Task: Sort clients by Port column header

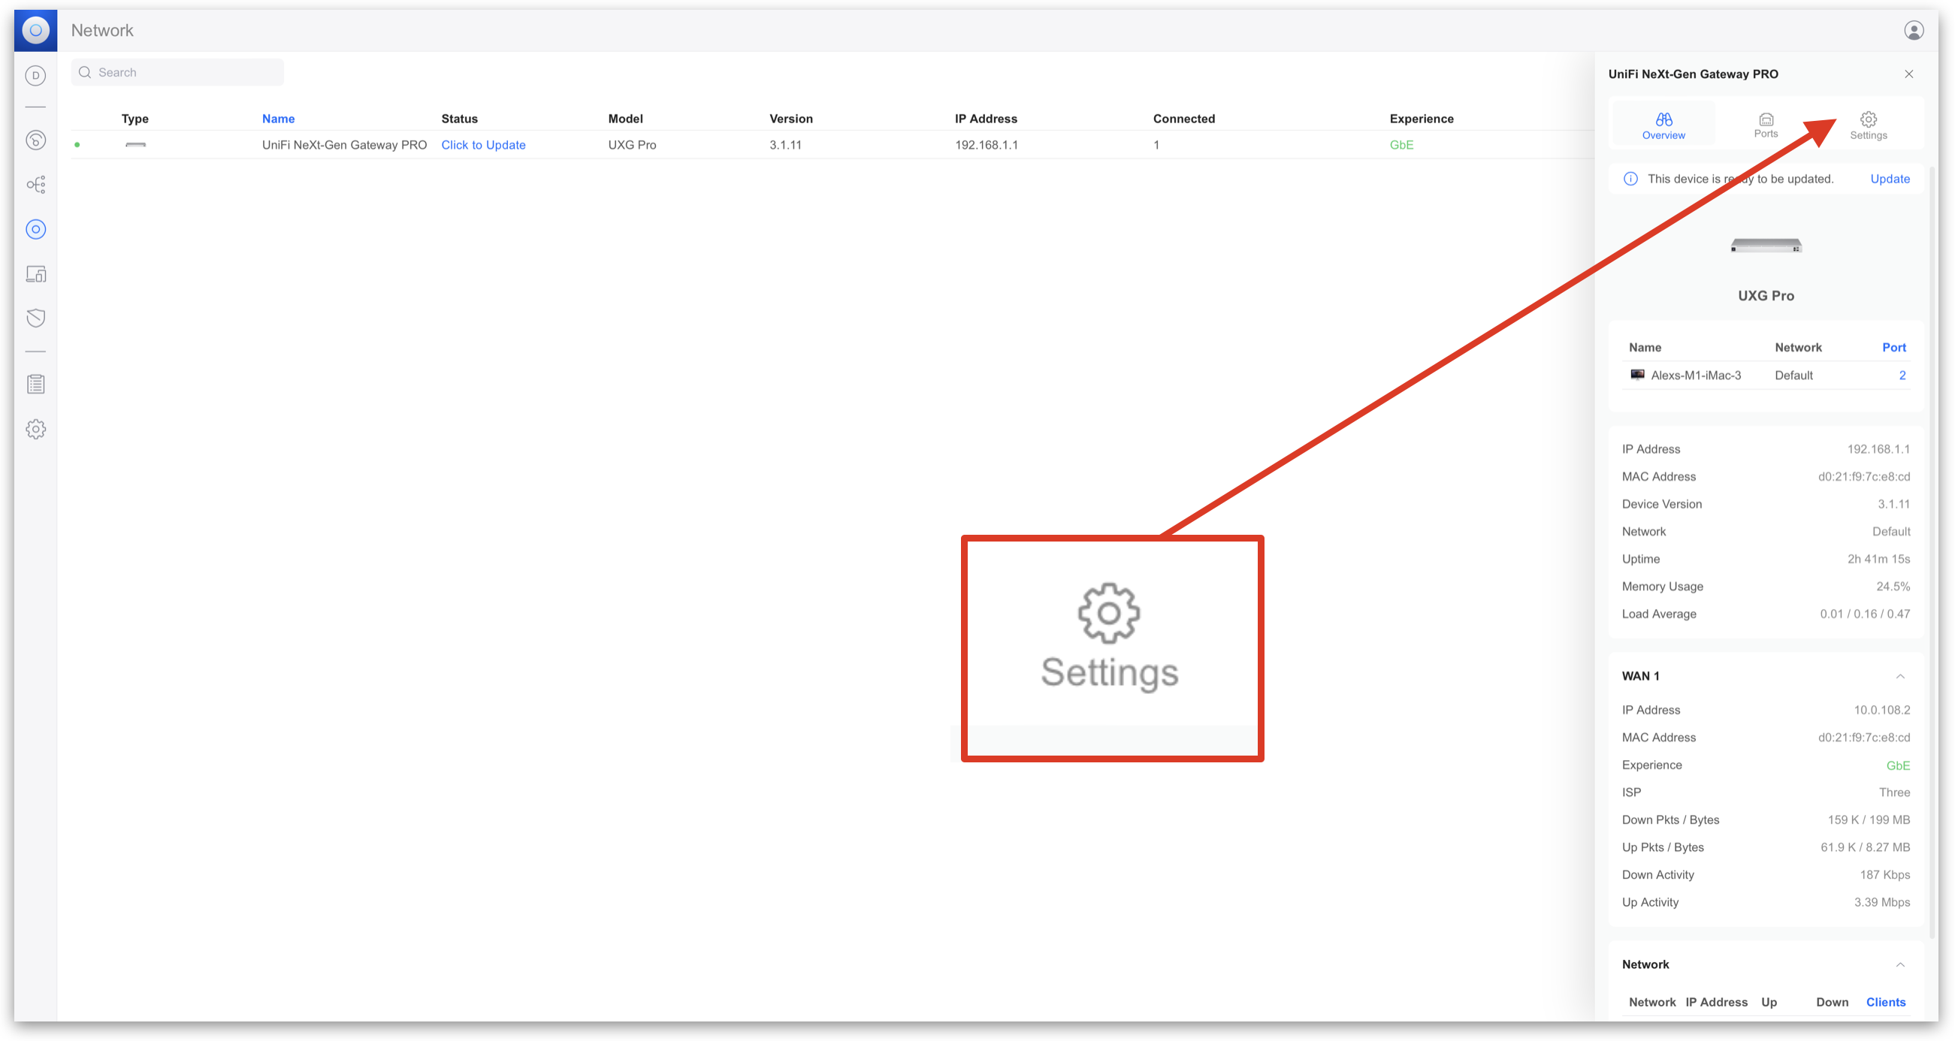Action: [x=1893, y=348]
